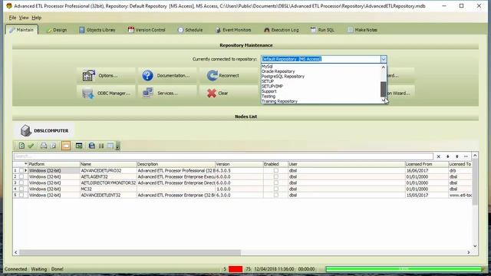Viewport: 491px width, 276px height.
Task: Select Training Repository in the list
Action: coord(321,101)
